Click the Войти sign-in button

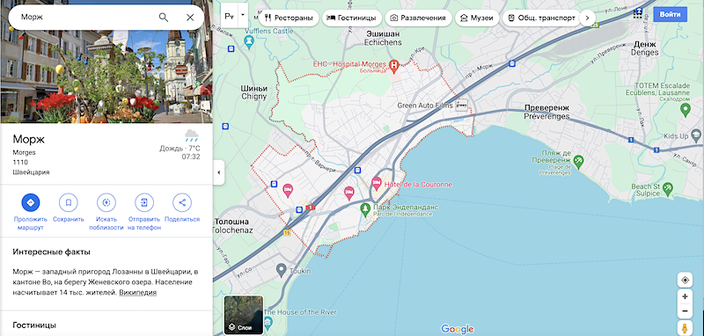click(670, 14)
